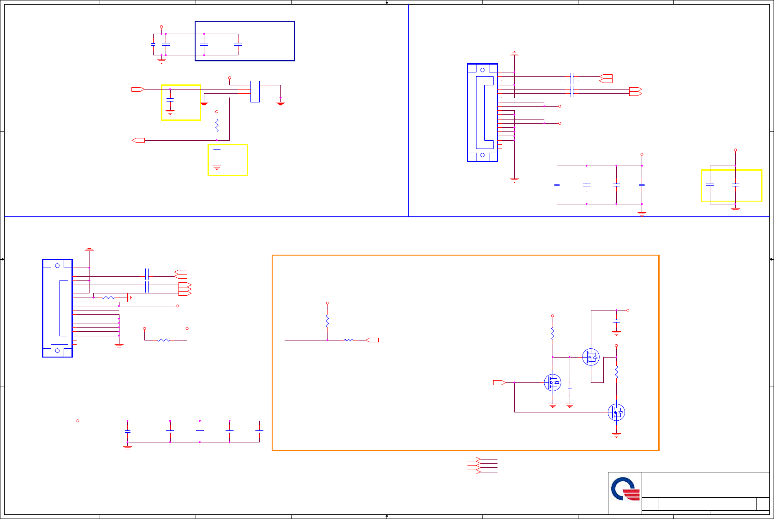Select resistor directly above the leftmost MOSFET
The height and width of the screenshot is (519, 774).
(x=553, y=334)
